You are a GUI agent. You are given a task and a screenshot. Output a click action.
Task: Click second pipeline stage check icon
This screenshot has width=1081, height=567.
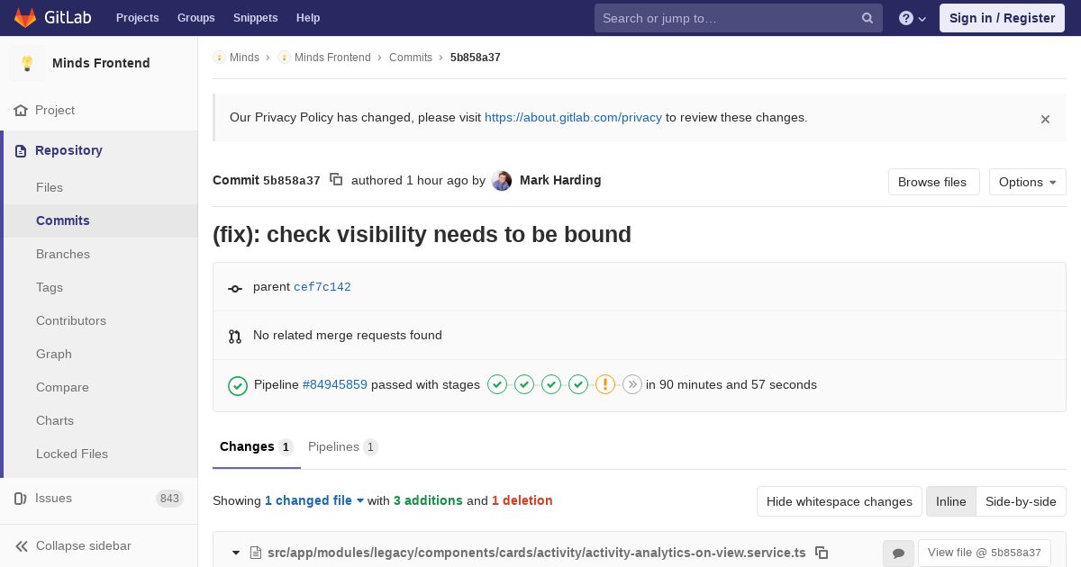[x=524, y=384]
